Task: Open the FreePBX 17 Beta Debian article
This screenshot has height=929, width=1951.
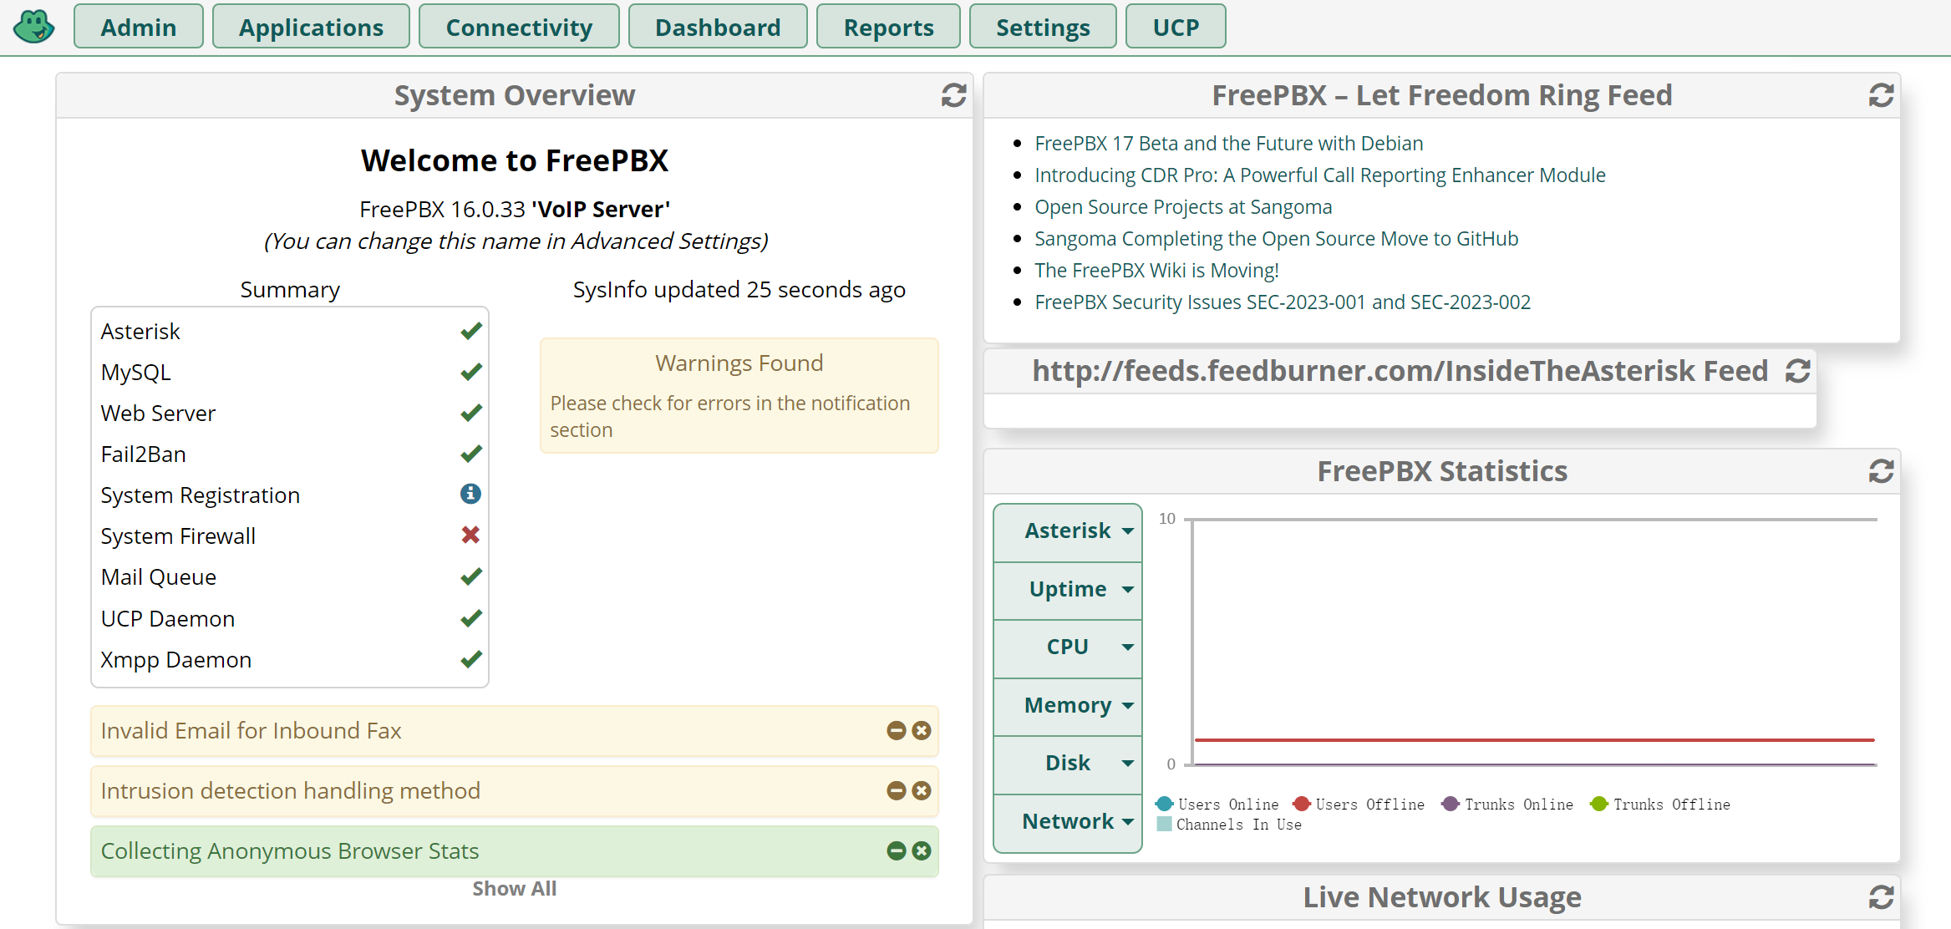Action: [1228, 144]
